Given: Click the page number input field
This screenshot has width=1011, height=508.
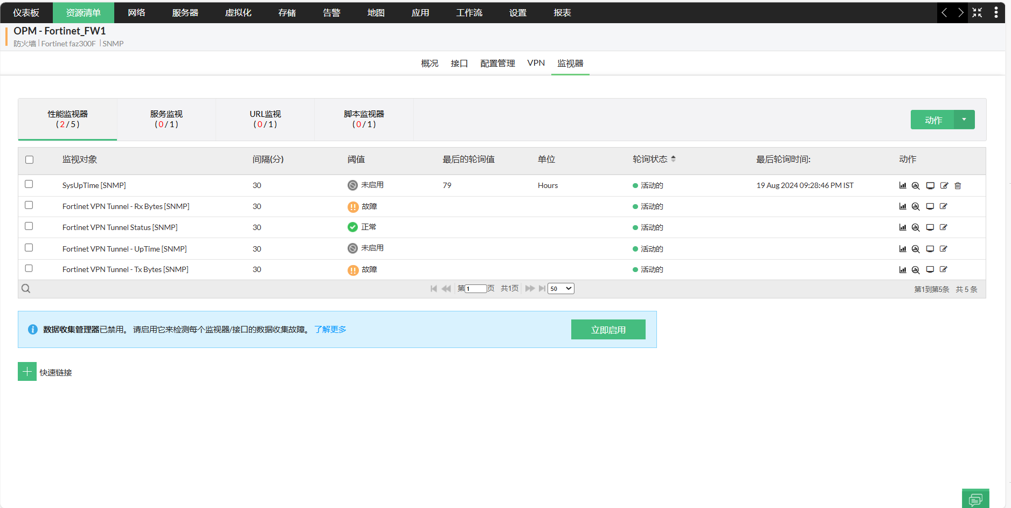Looking at the screenshot, I should (x=475, y=289).
